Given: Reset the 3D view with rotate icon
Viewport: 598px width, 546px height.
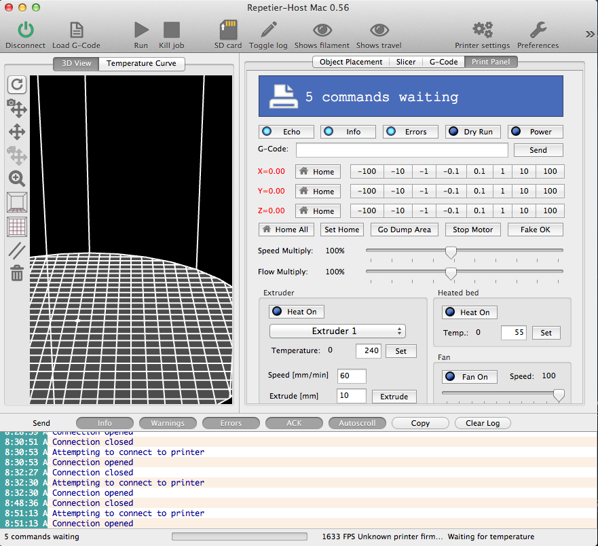Looking at the screenshot, I should [x=17, y=84].
